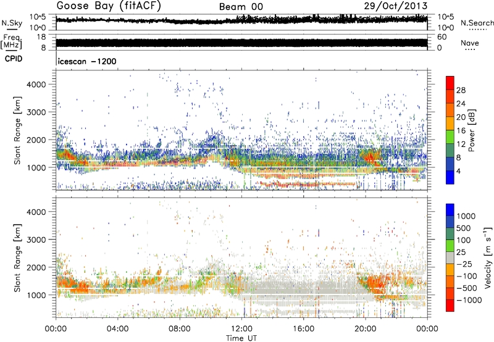
Task: Click the '12:00' time axis tick label
Action: 241,329
